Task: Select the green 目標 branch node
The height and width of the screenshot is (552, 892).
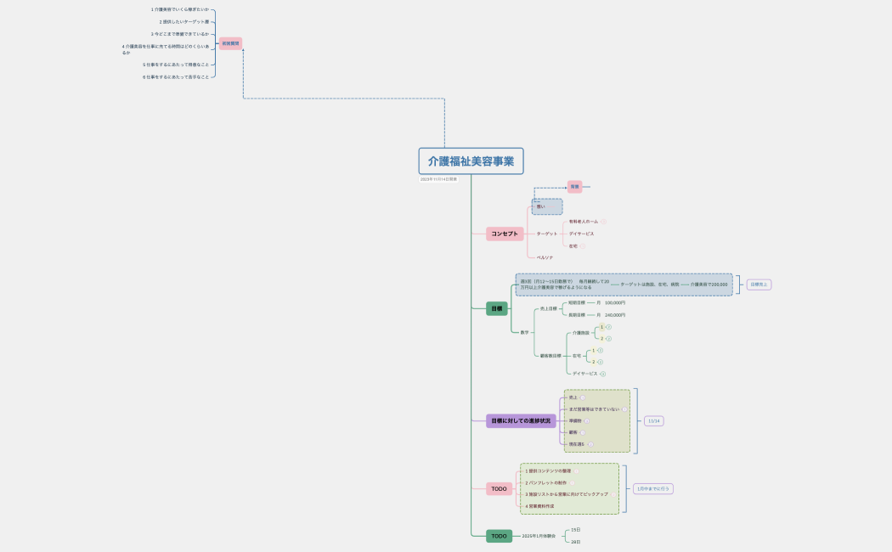Action: click(496, 308)
